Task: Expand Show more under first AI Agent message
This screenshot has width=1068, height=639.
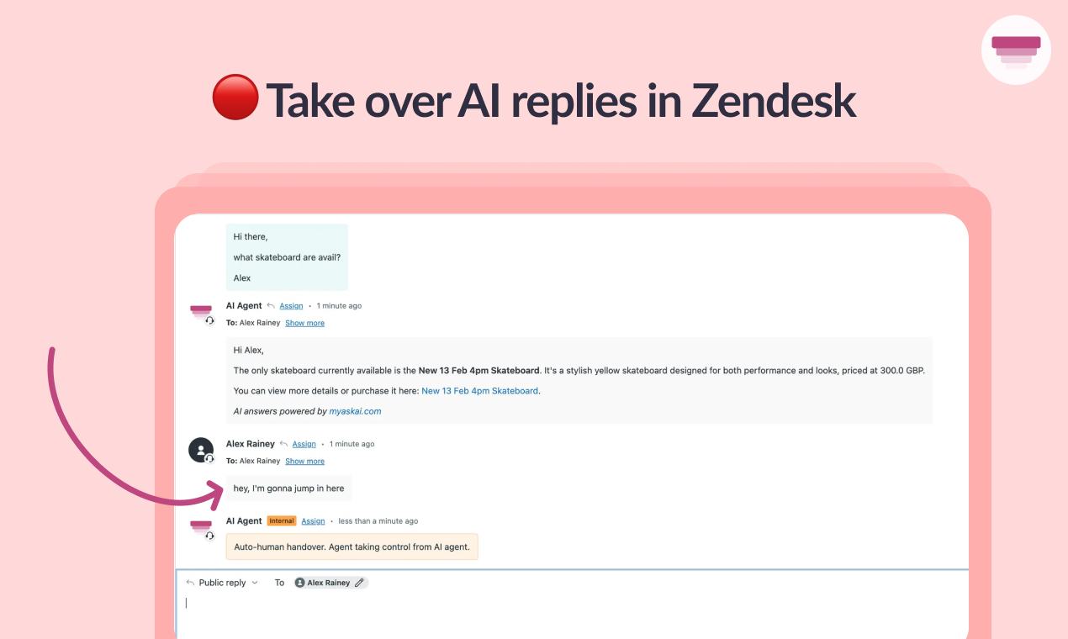Action: (304, 323)
